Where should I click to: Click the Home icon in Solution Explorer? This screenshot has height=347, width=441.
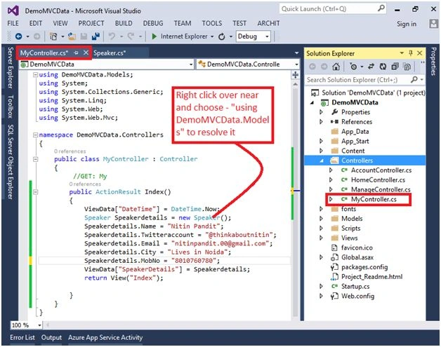tap(336, 67)
